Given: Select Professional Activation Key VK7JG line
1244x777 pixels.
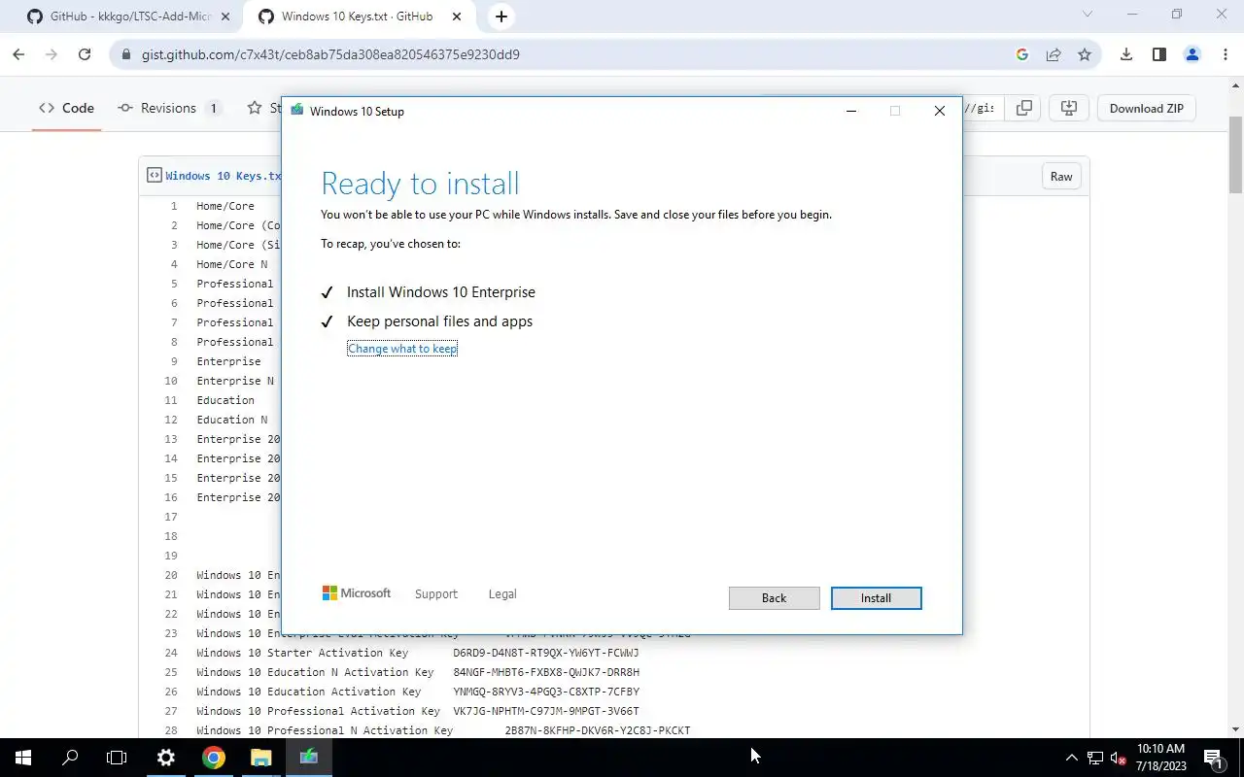Looking at the screenshot, I should pyautogui.click(x=418, y=711).
